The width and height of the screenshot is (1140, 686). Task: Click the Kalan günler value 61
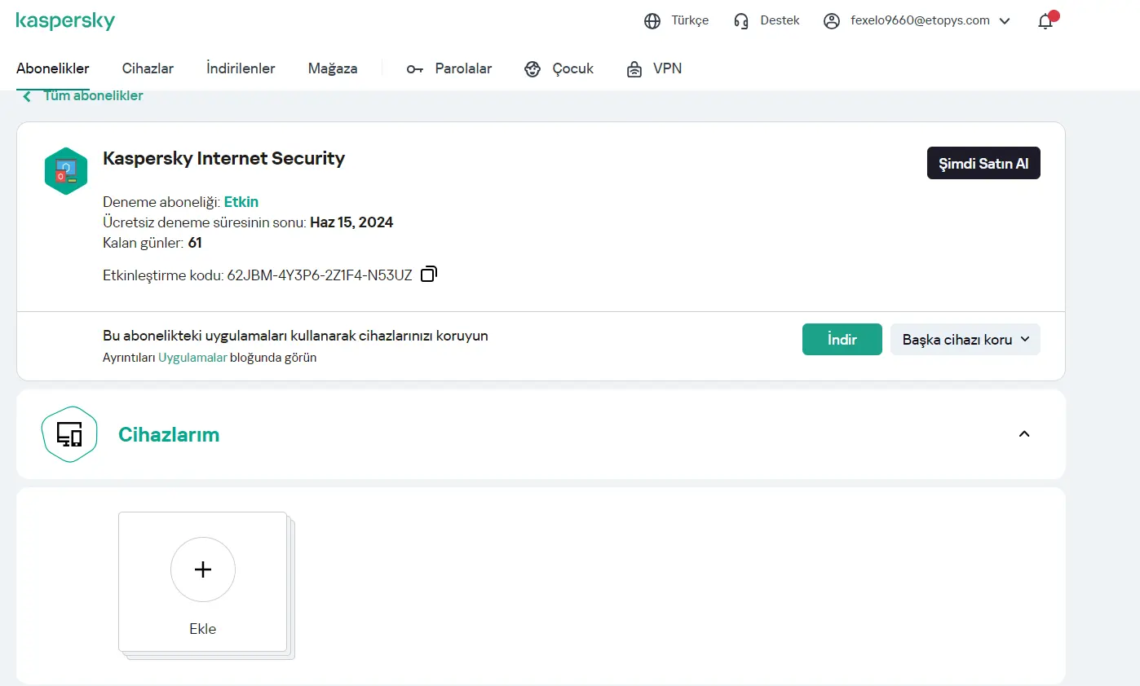pos(195,243)
